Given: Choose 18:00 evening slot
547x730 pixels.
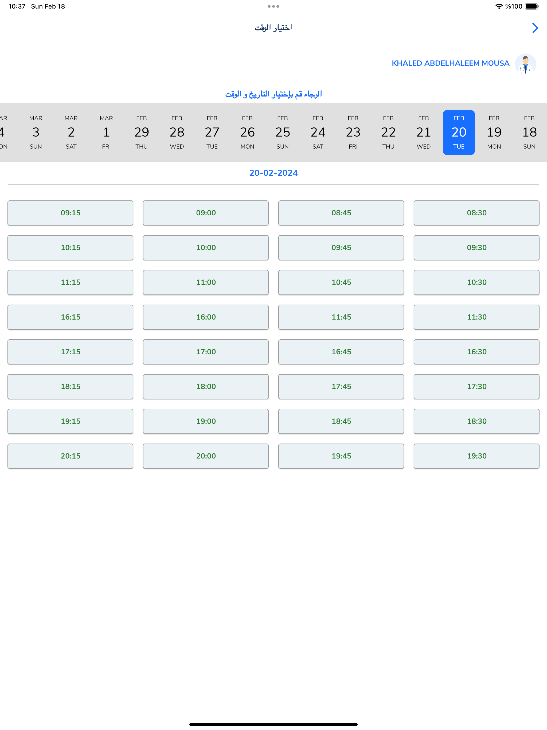Looking at the screenshot, I should [x=206, y=386].
